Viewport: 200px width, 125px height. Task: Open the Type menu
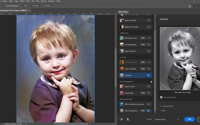point(16,1)
